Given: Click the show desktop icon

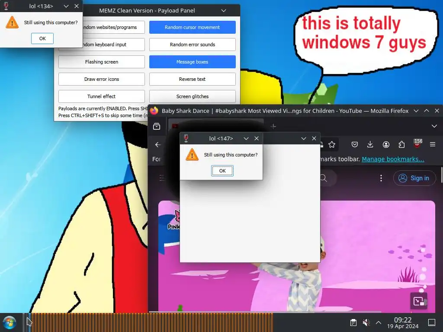Looking at the screenshot, I should [432, 322].
